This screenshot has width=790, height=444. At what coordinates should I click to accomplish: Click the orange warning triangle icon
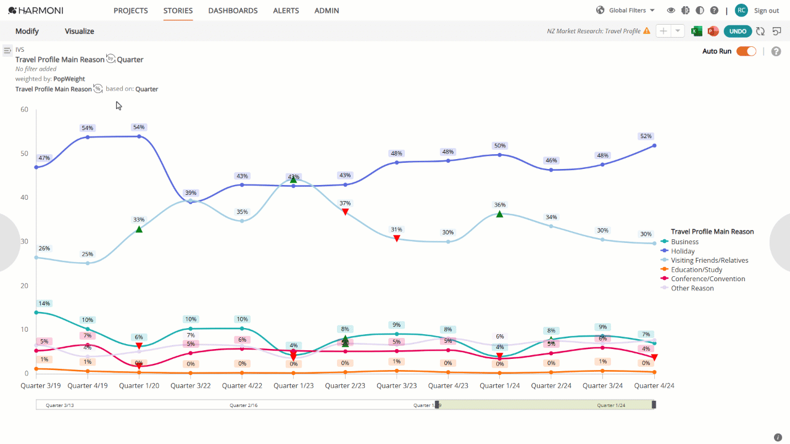646,31
